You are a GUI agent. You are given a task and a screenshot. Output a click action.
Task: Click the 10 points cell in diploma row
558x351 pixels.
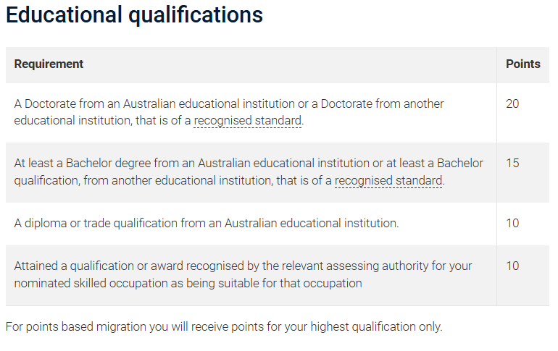tap(512, 223)
